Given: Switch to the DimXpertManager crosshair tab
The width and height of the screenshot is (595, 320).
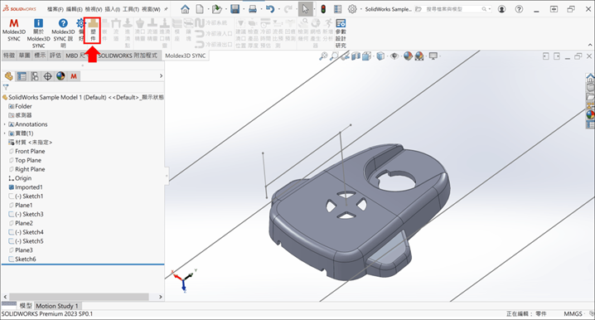Looking at the screenshot, I should [47, 76].
